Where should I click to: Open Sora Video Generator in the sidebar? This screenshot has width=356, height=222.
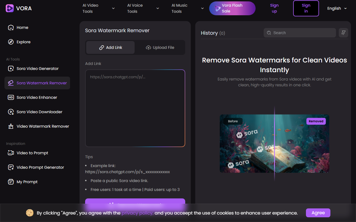click(x=37, y=69)
